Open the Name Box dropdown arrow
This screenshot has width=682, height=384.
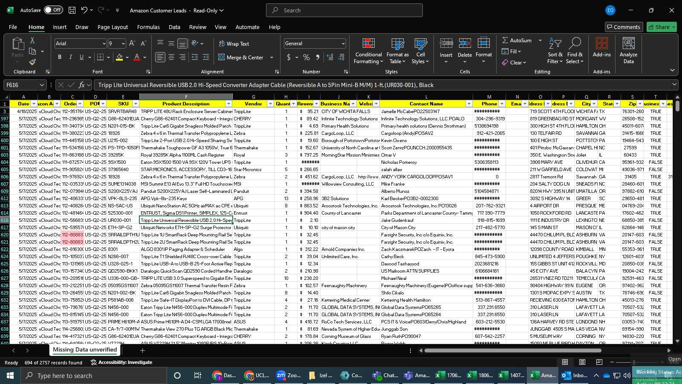point(41,85)
